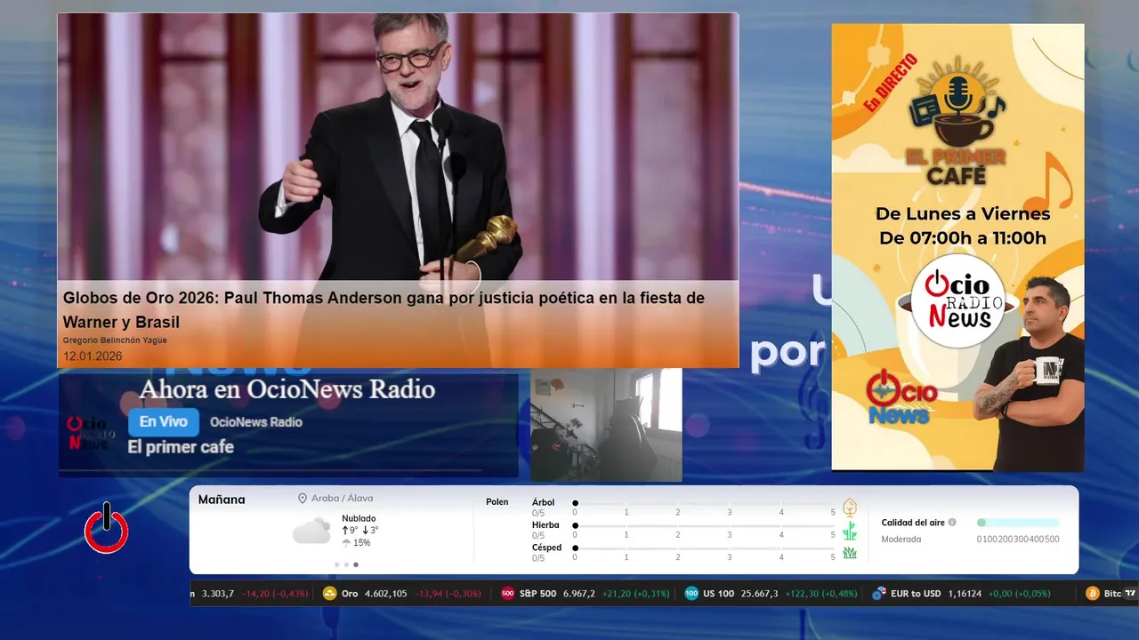1139x640 pixels.
Task: Click 'De 07:00h a 11:00h' schedule text
Action: (x=963, y=238)
